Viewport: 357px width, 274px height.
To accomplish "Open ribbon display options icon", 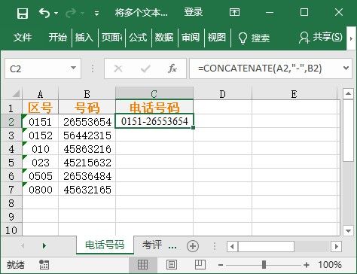I will (x=234, y=12).
